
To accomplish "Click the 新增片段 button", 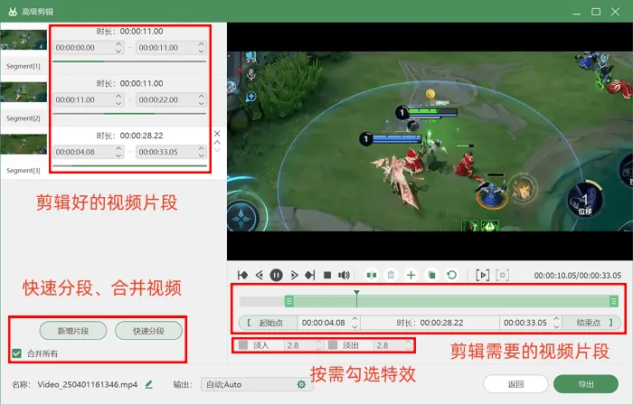I will [x=73, y=331].
